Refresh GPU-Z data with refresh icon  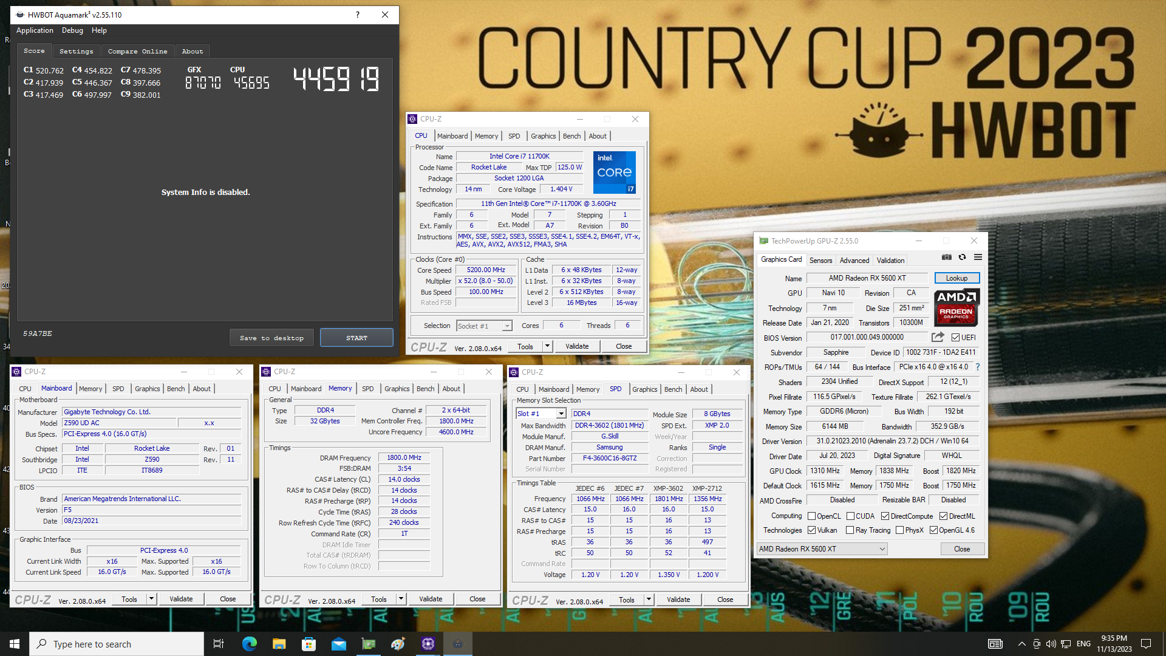click(x=963, y=258)
